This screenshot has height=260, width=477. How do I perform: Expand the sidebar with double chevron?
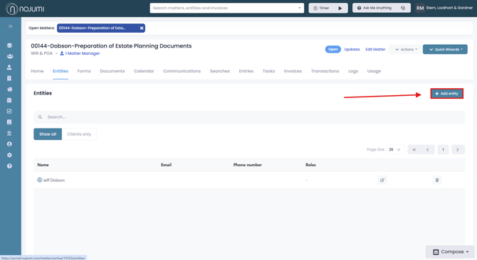click(11, 26)
